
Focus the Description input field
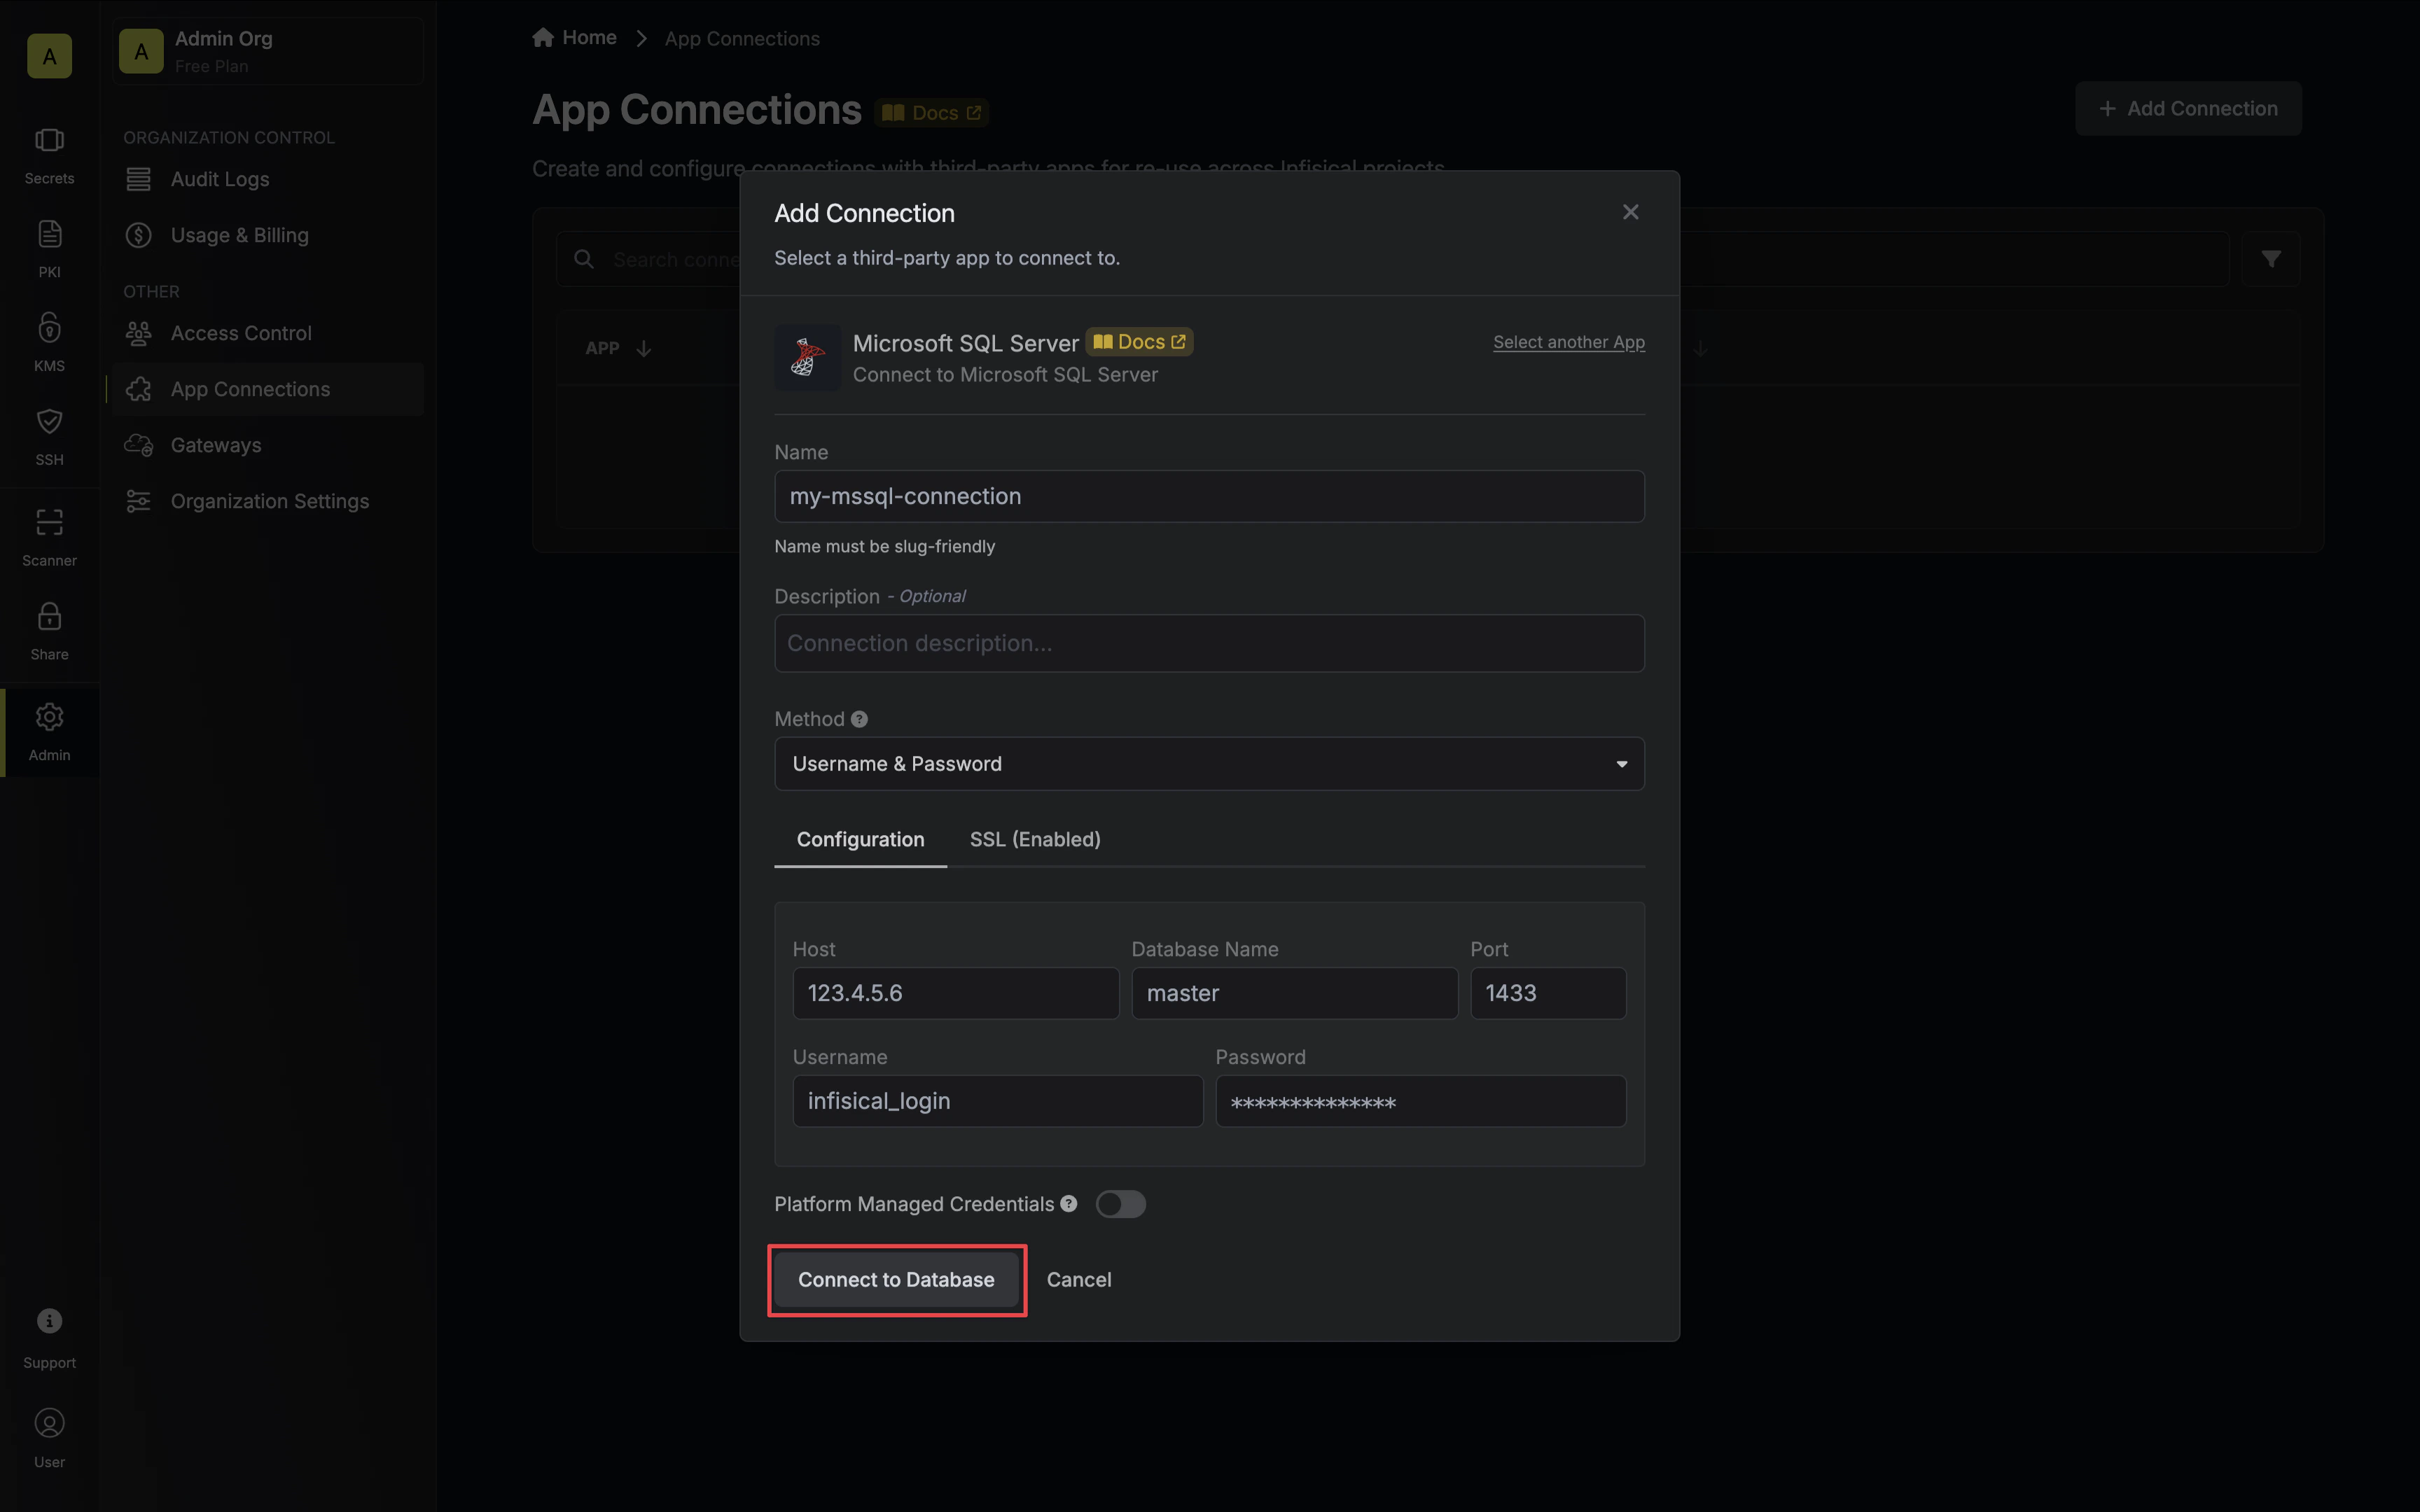[x=1209, y=643]
